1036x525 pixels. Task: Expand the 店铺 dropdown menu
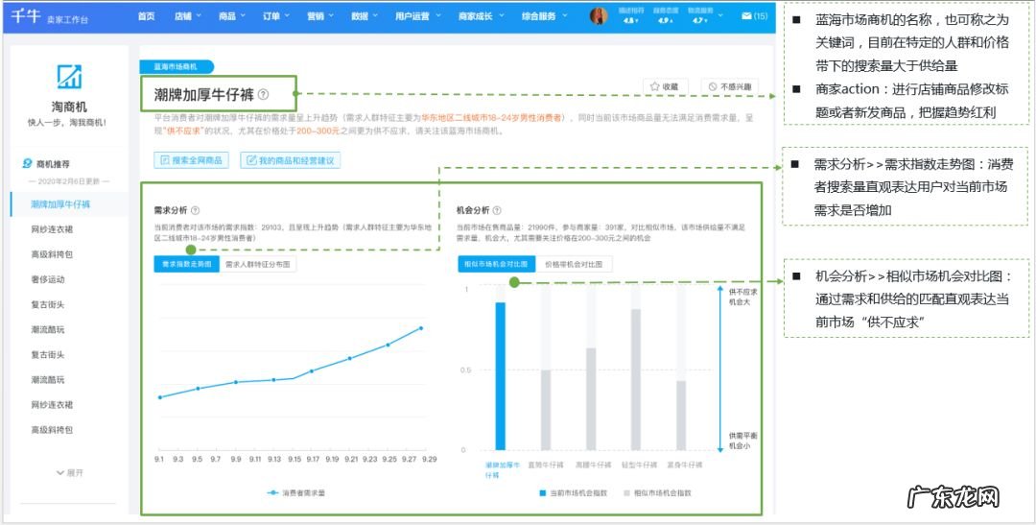click(x=188, y=16)
